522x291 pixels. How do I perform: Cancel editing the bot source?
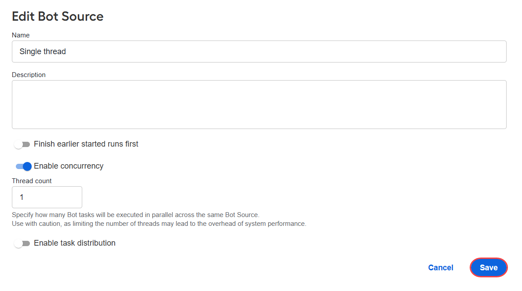[x=441, y=268]
